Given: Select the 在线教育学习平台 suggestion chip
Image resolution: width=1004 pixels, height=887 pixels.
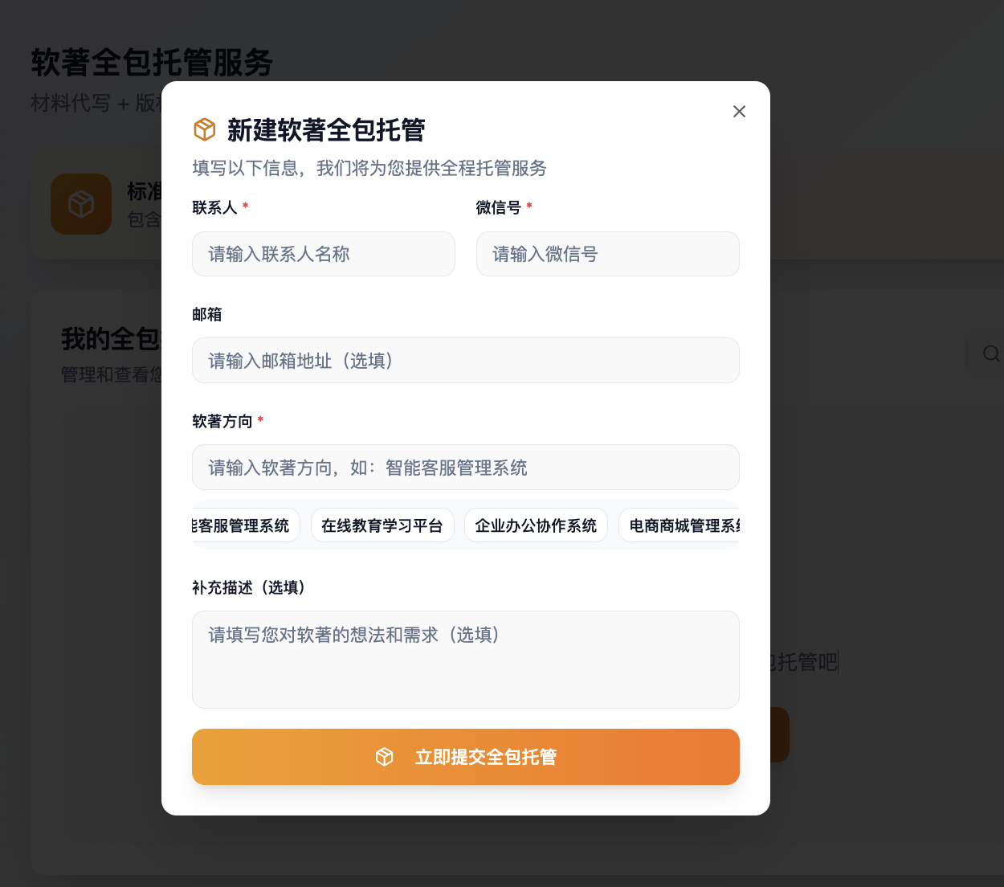Looking at the screenshot, I should 382,525.
